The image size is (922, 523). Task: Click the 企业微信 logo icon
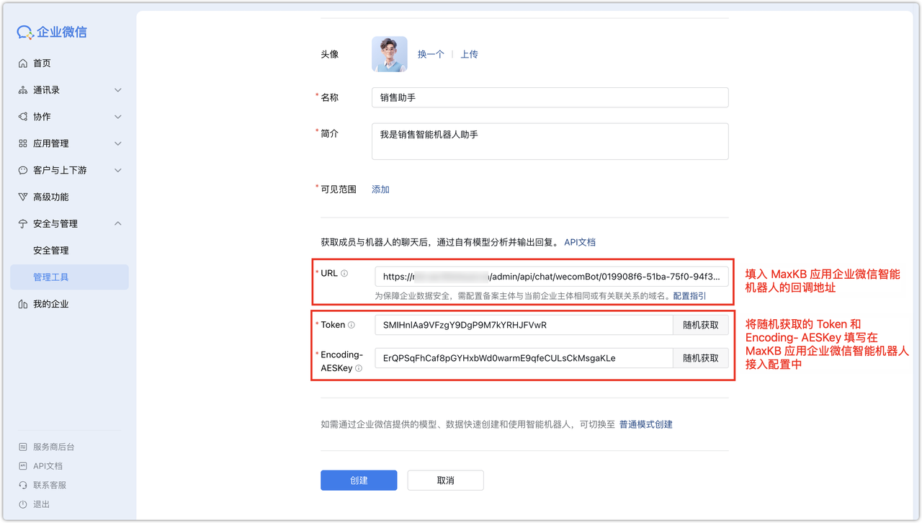[x=25, y=32]
